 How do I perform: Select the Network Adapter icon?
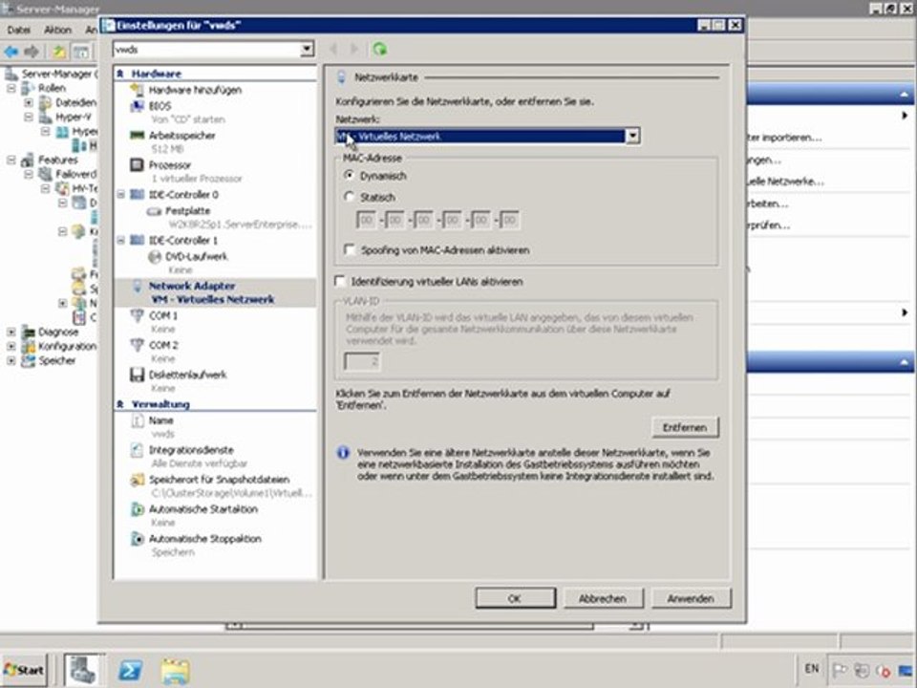pyautogui.click(x=137, y=286)
